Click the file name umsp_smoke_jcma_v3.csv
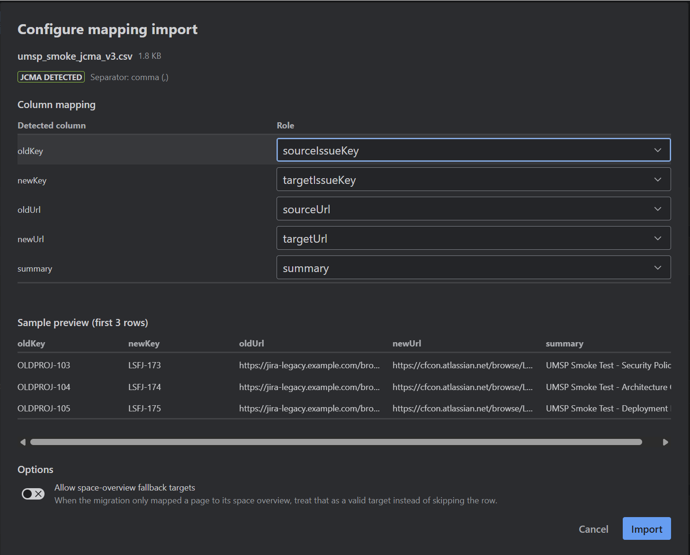 click(x=75, y=56)
